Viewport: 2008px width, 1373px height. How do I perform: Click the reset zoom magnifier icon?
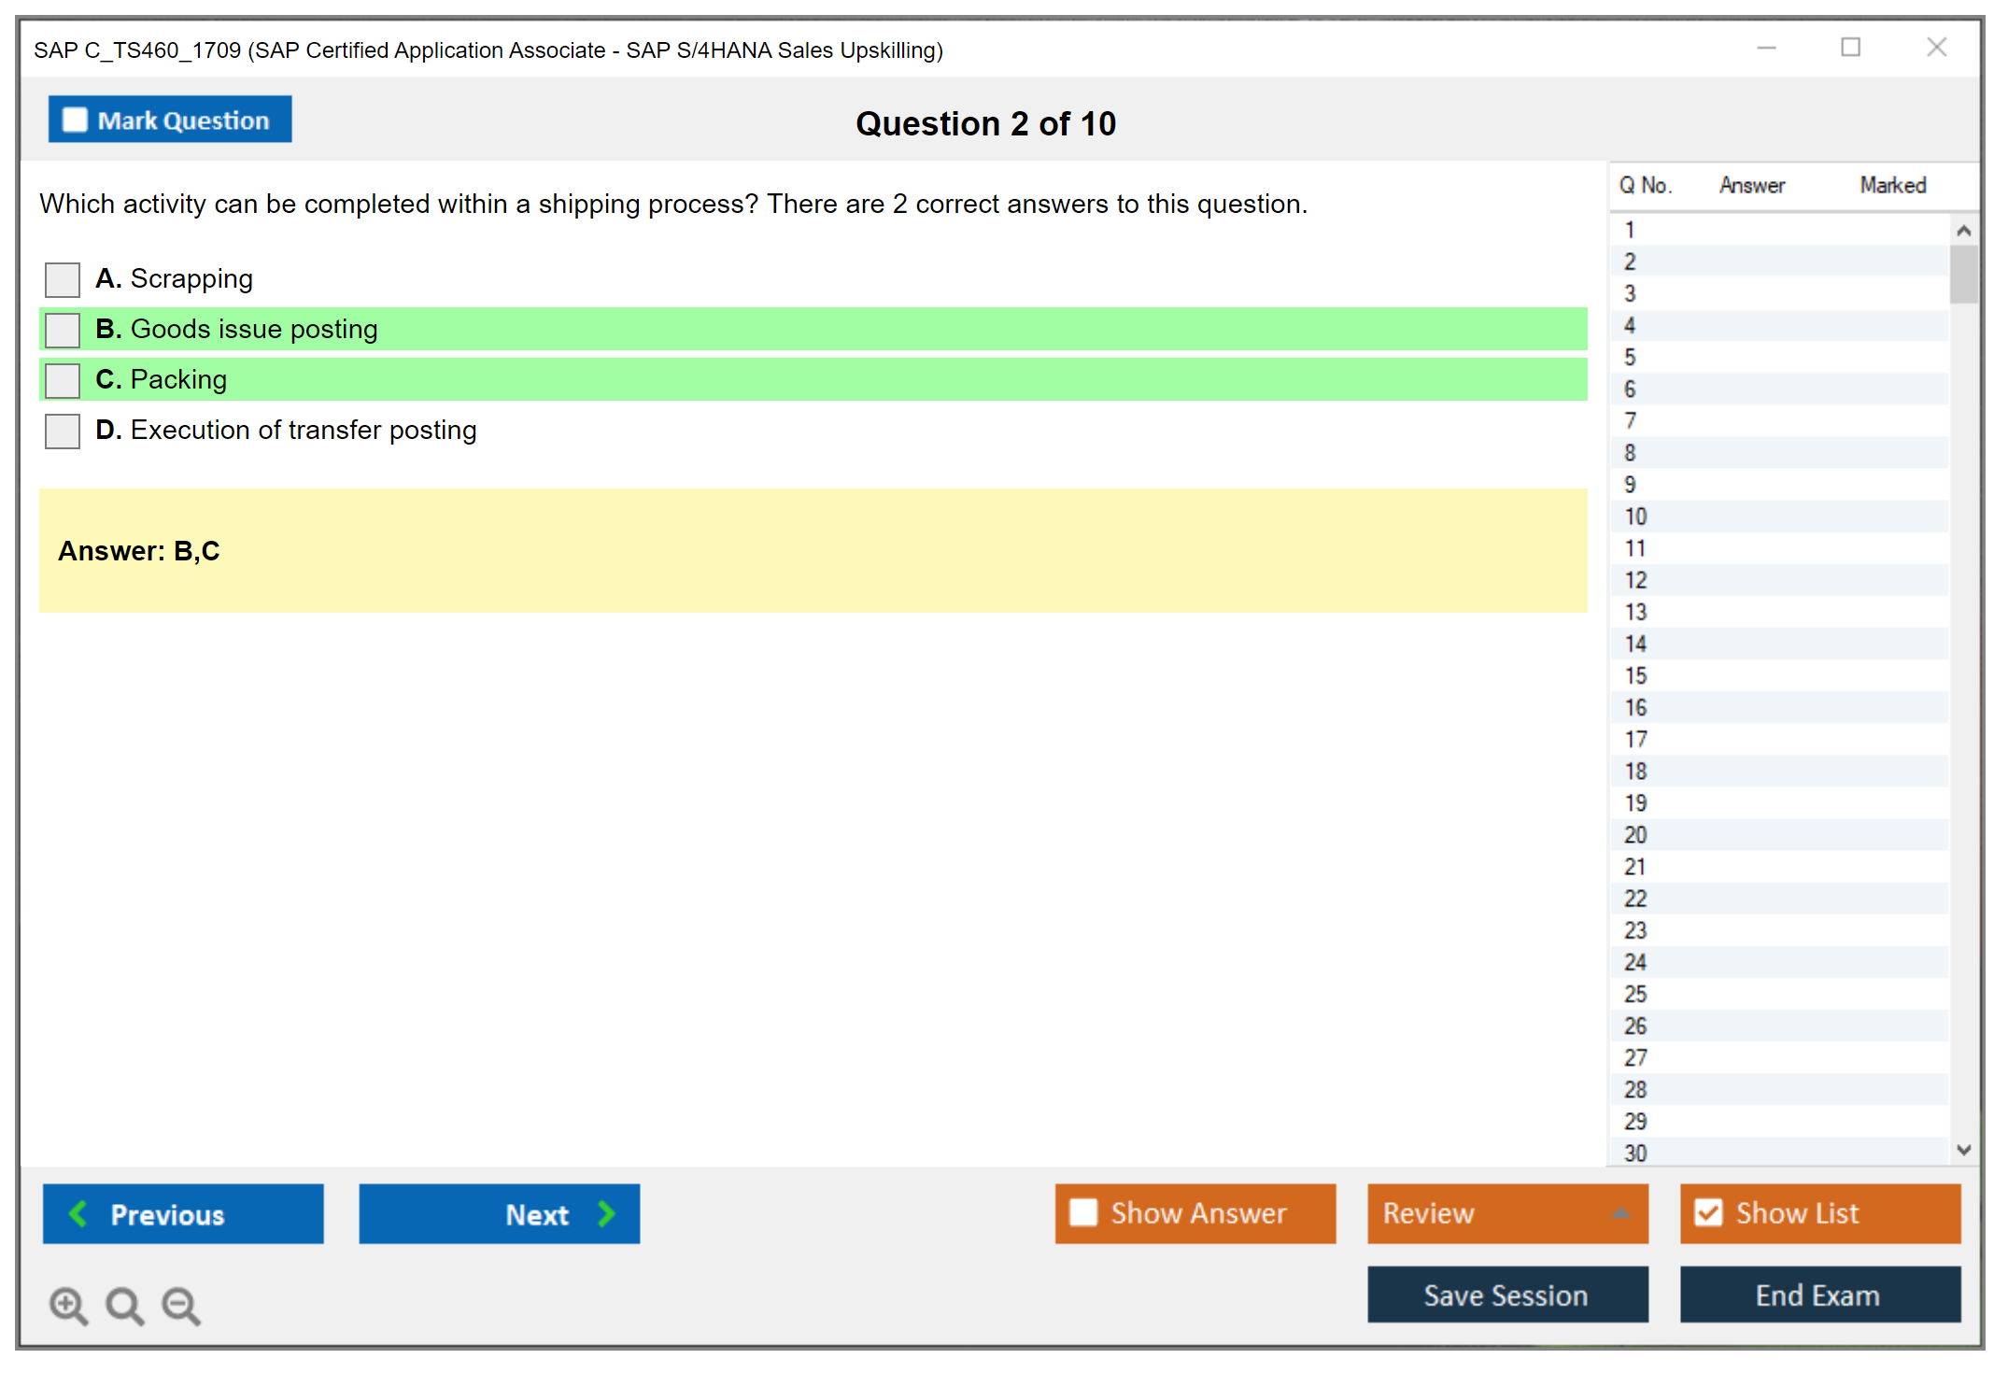[124, 1305]
